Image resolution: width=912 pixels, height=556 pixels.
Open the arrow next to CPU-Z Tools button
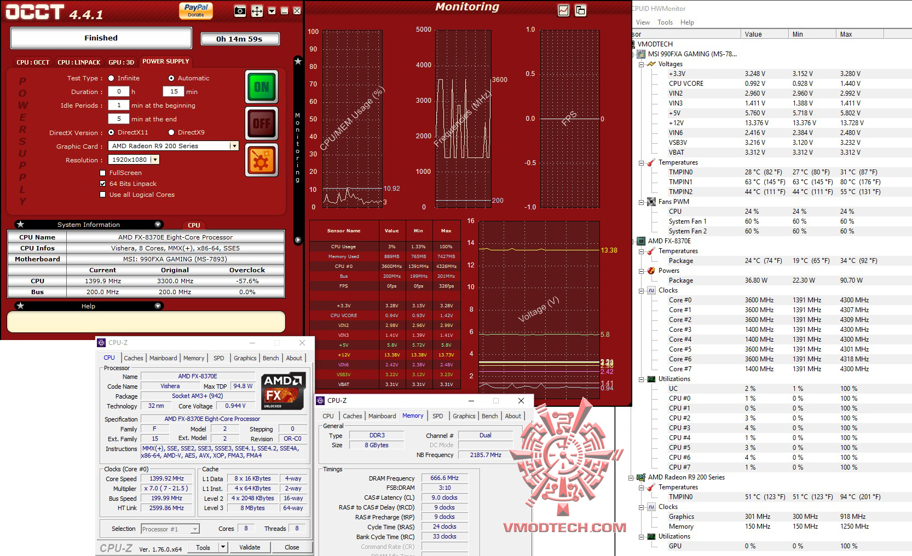[x=223, y=547]
